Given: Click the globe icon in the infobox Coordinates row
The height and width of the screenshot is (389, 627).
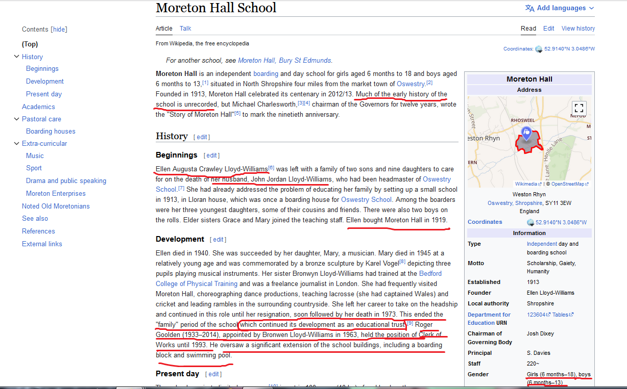Looking at the screenshot, I should [x=530, y=222].
